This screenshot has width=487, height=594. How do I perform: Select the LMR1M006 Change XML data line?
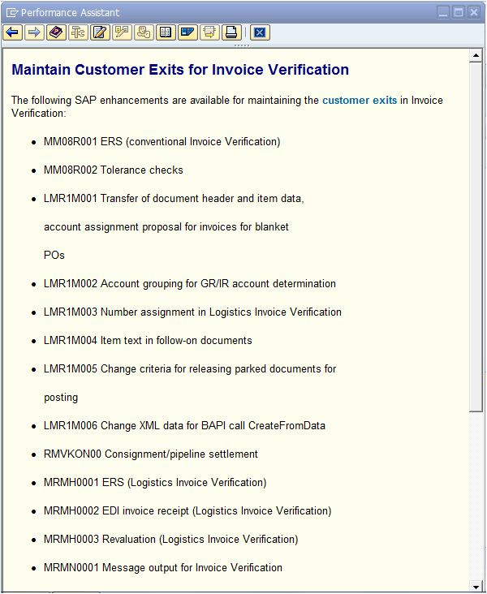pyautogui.click(x=184, y=426)
